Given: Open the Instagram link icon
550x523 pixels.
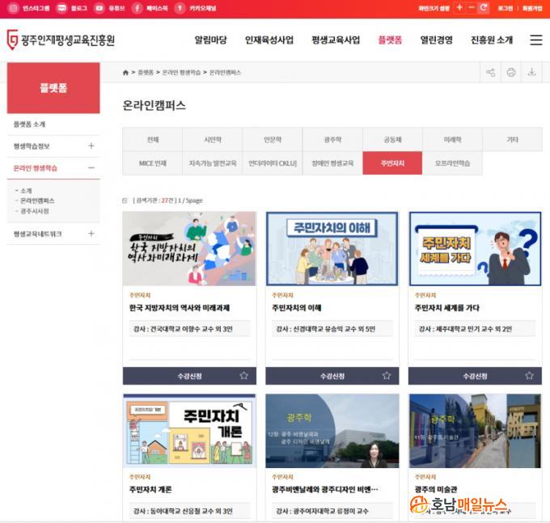Looking at the screenshot, I should (x=14, y=8).
